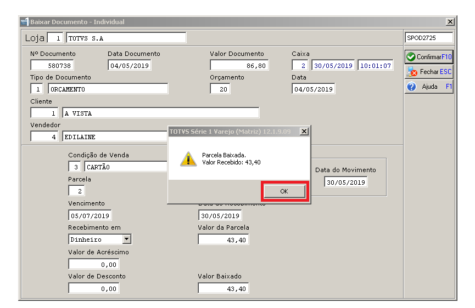
Task: Close the TOTVS Série 1 Varejo message box
Action: coord(304,131)
